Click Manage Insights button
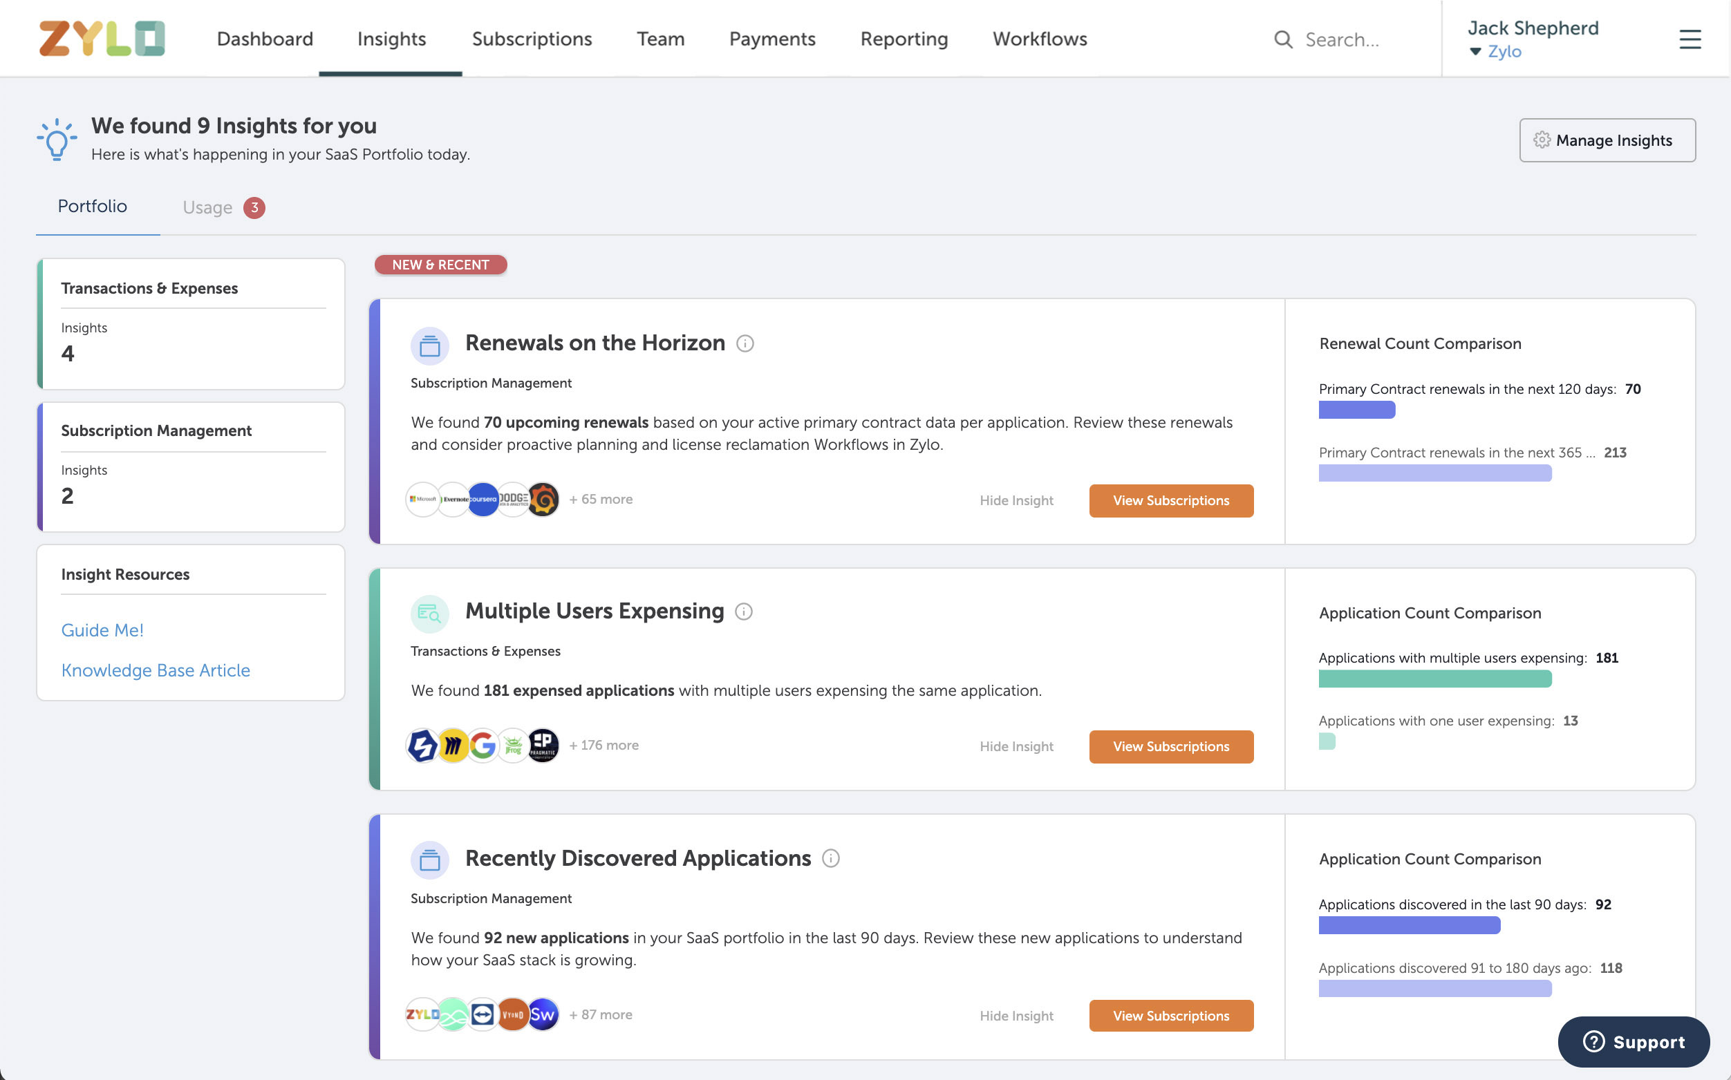The image size is (1731, 1080). pyautogui.click(x=1607, y=140)
